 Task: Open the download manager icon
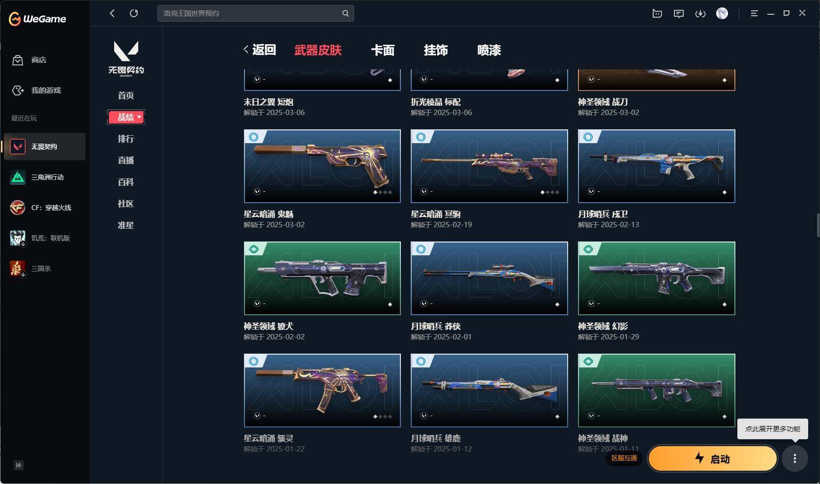tap(700, 13)
